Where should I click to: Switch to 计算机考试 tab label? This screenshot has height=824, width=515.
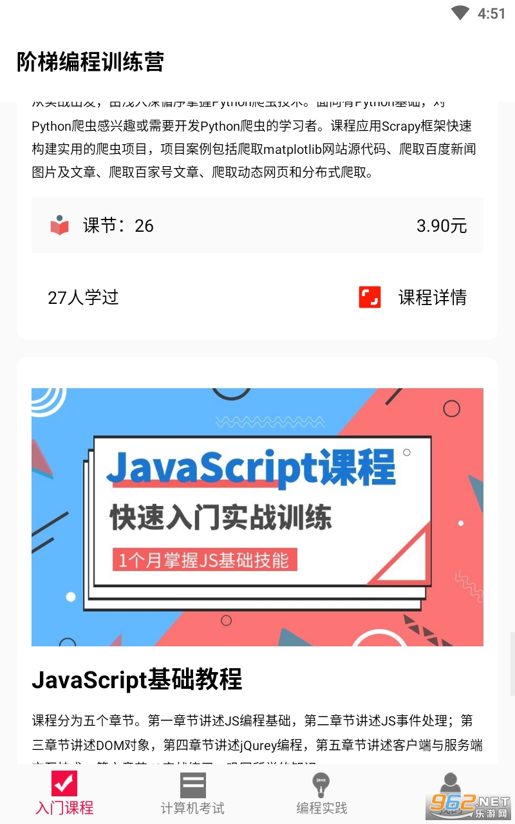pos(193,808)
